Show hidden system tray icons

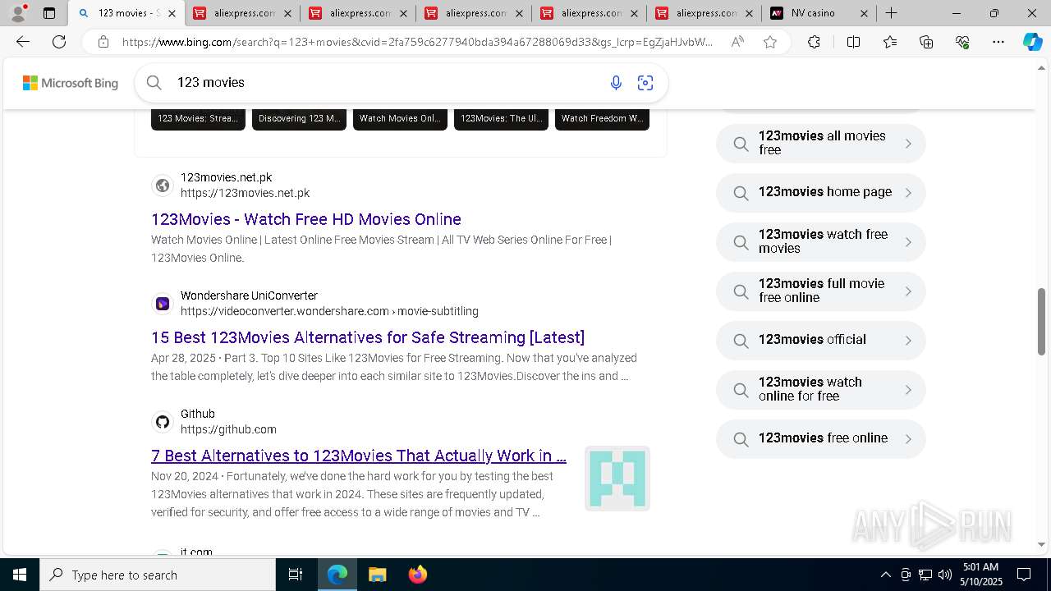click(885, 575)
